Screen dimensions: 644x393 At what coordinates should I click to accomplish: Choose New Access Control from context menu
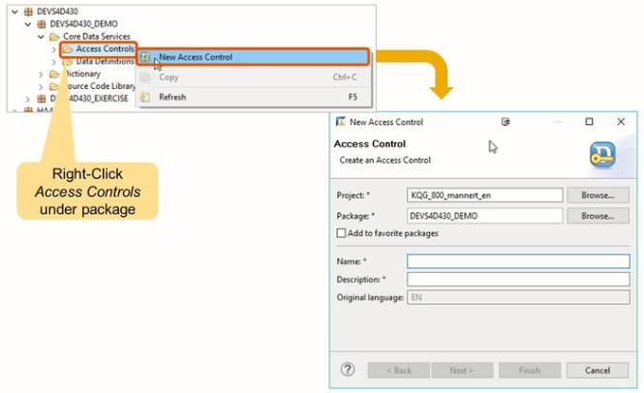coord(196,57)
